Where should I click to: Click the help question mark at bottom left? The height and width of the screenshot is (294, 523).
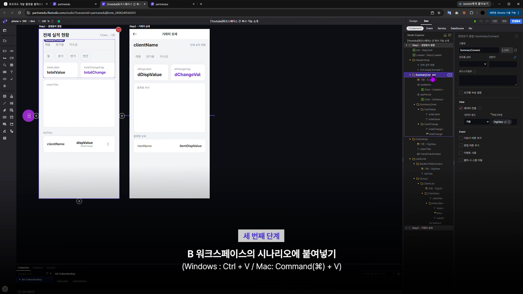pyautogui.click(x=5, y=289)
